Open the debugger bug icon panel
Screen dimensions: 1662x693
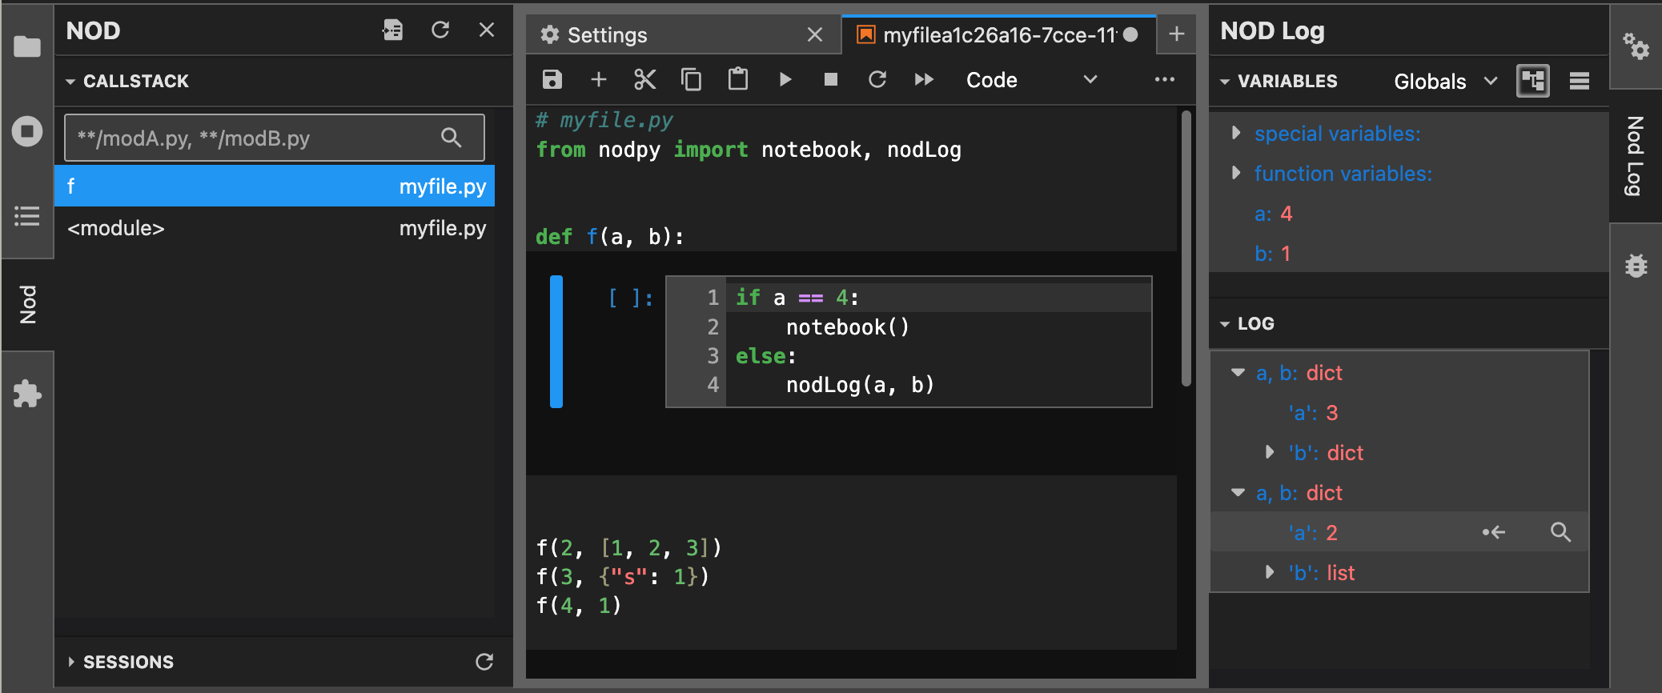pyautogui.click(x=1636, y=266)
